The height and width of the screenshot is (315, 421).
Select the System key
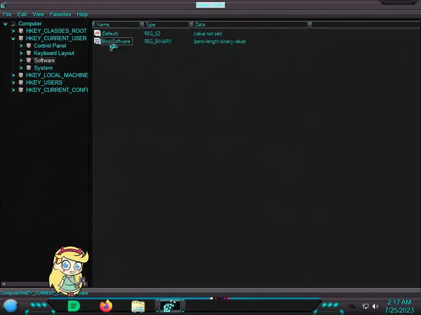tap(43, 68)
